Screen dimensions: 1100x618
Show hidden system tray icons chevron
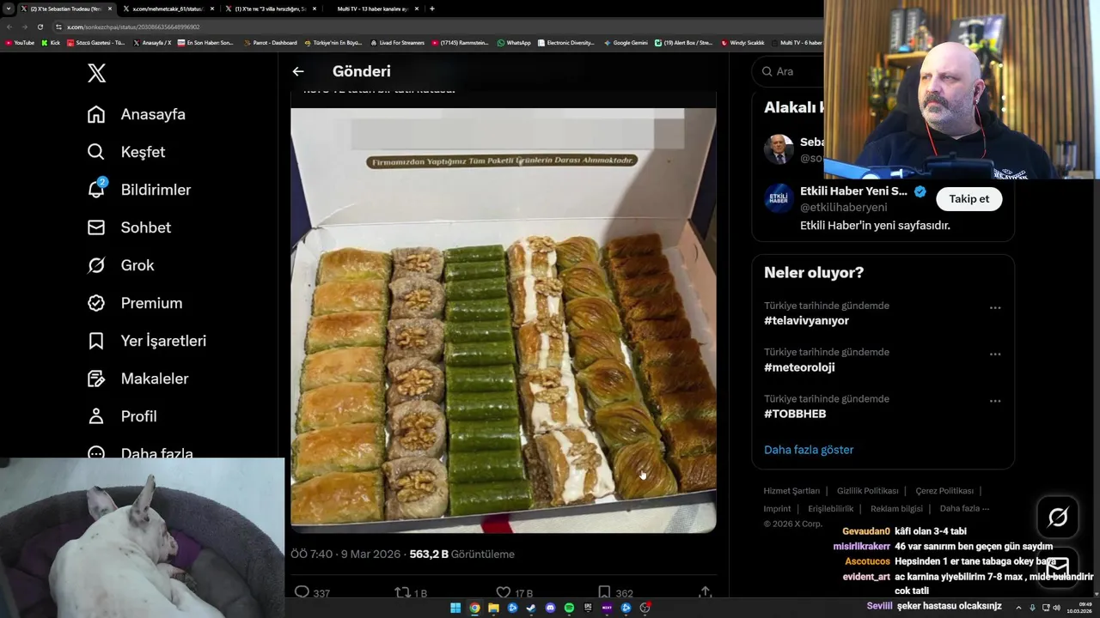click(x=1018, y=608)
